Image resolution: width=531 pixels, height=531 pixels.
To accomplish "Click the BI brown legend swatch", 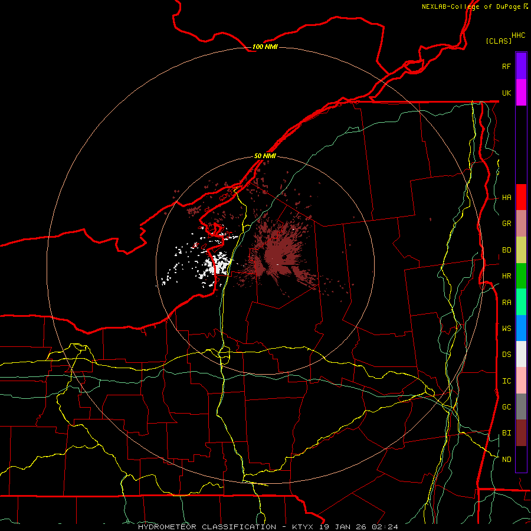I will pyautogui.click(x=521, y=433).
